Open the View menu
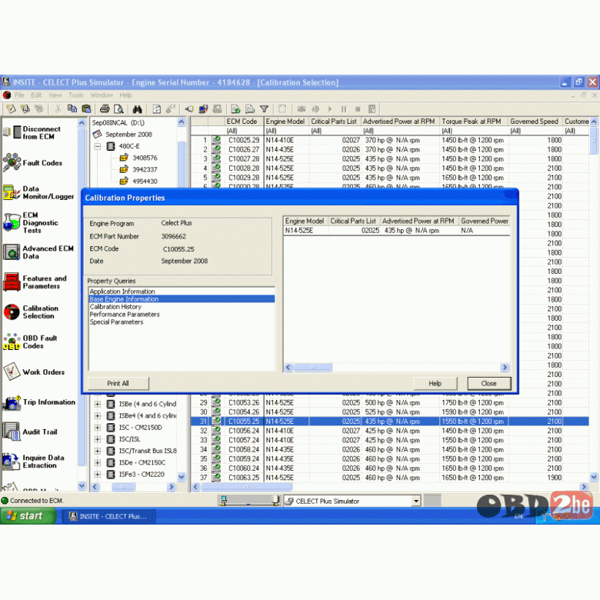 pos(55,95)
